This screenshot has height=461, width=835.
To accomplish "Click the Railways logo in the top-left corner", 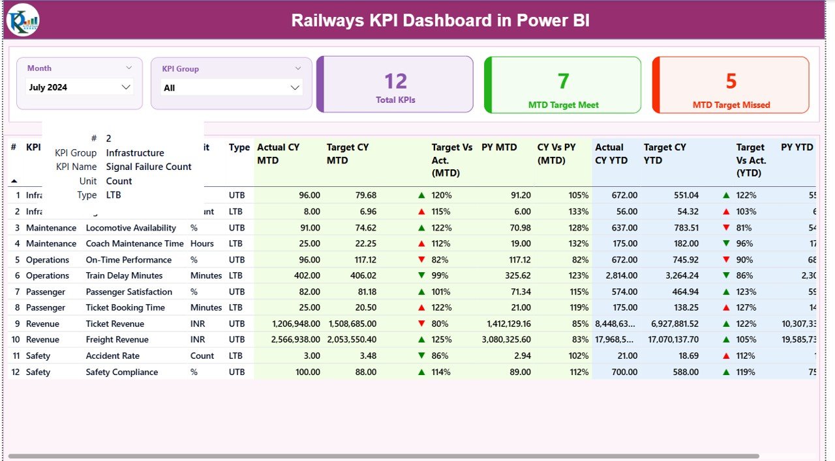I will [23, 20].
